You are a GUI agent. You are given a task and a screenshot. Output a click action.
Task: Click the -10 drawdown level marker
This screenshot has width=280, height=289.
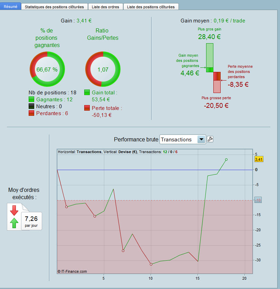(x=258, y=200)
